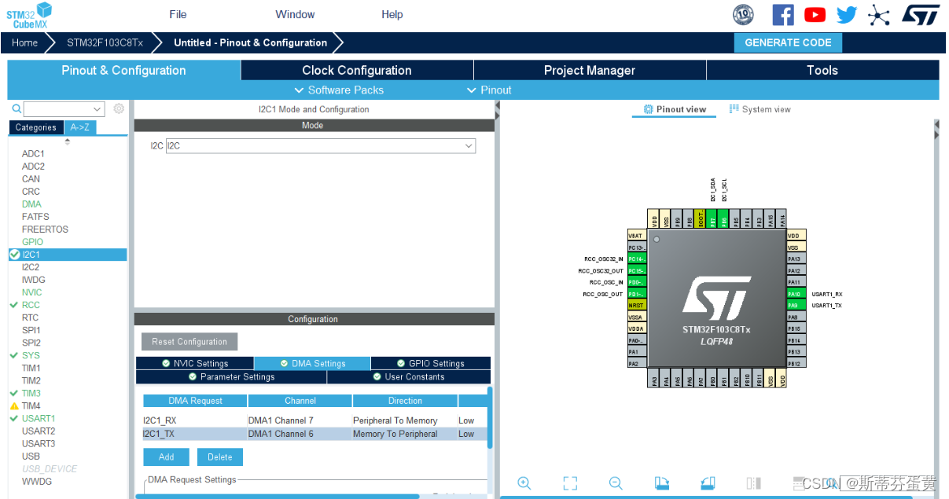Click the PB12 pin on the chip
The width and height of the screenshot is (949, 499).
pos(796,364)
